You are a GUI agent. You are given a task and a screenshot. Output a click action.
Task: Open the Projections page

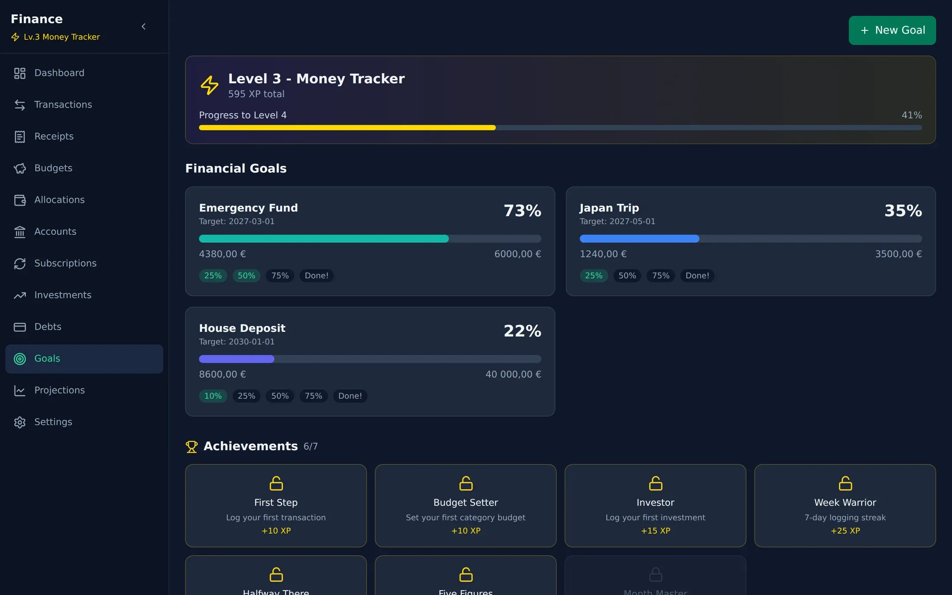(84, 390)
